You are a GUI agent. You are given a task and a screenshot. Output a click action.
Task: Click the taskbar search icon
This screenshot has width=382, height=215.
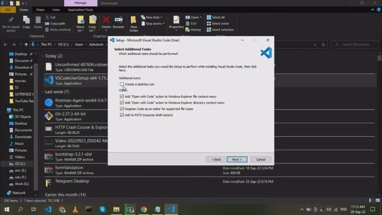pos(20,209)
